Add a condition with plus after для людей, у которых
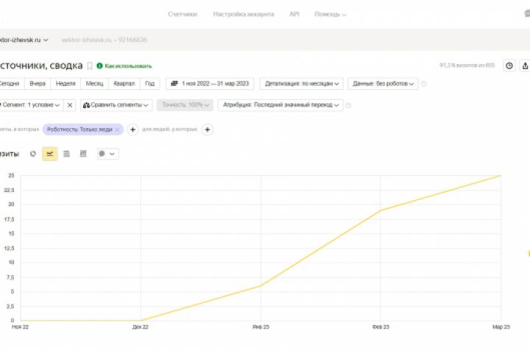The image size is (530, 353). [x=208, y=129]
